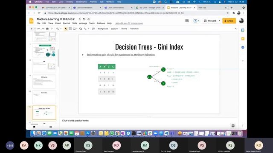This screenshot has height=153, width=273.
Task: Open the +385 participants overflow bubble
Action: tap(10, 145)
